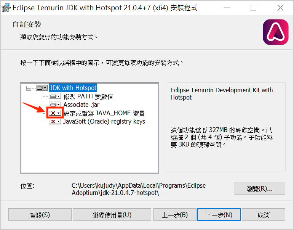Image resolution: width=294 pixels, height=230 pixels.
Task: Click the red X icon for JavaSoft registry keys
Action: (x=55, y=121)
